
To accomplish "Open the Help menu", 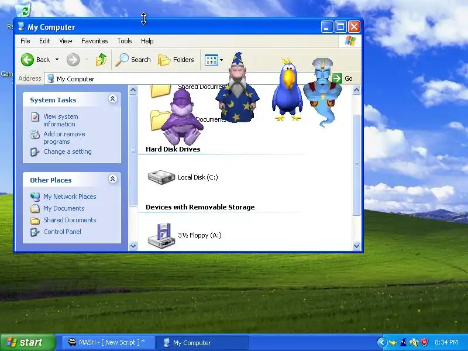I will coord(147,41).
